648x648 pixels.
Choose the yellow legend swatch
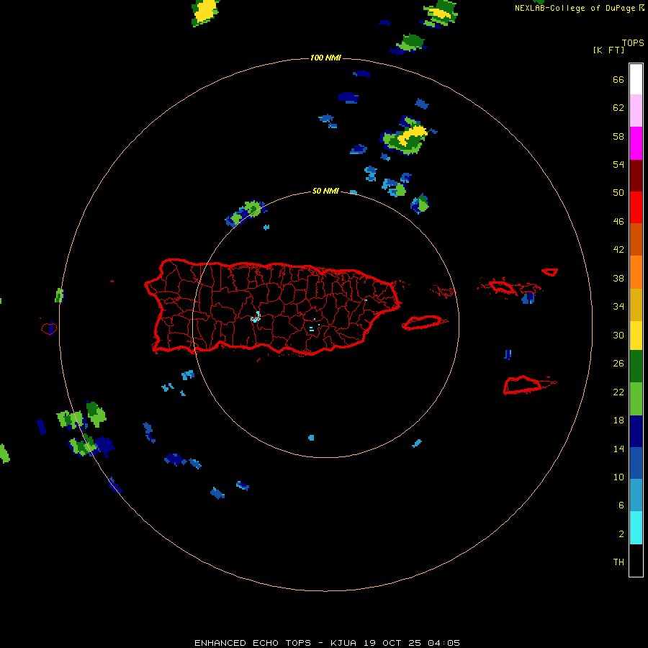pos(636,335)
